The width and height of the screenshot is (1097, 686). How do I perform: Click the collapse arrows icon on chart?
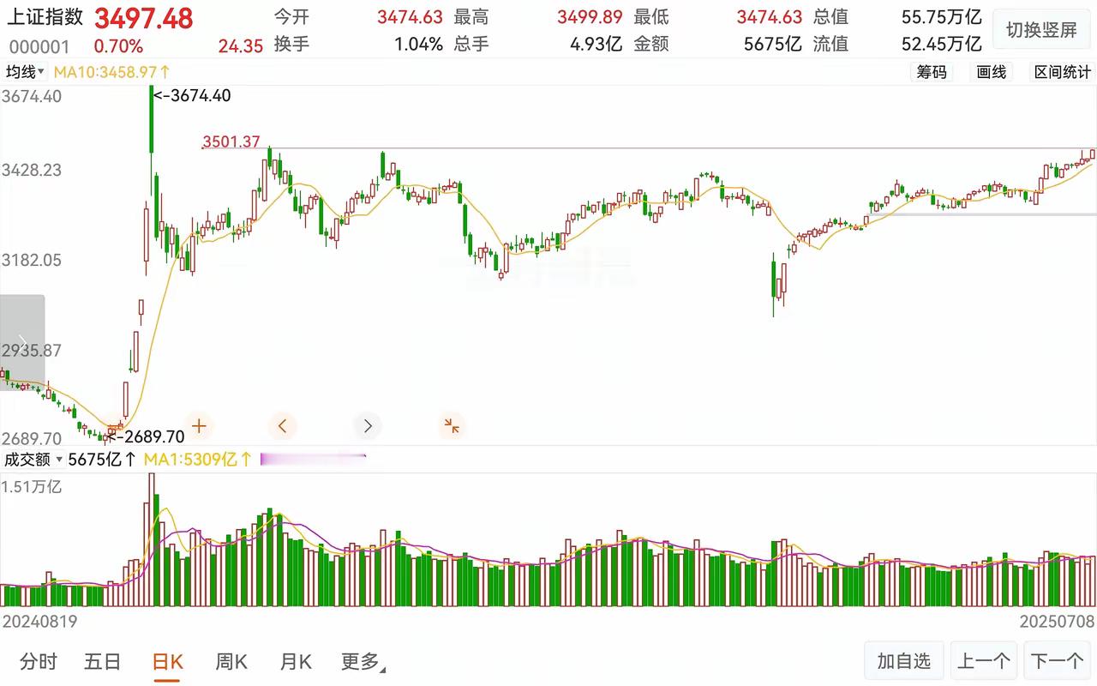(452, 425)
